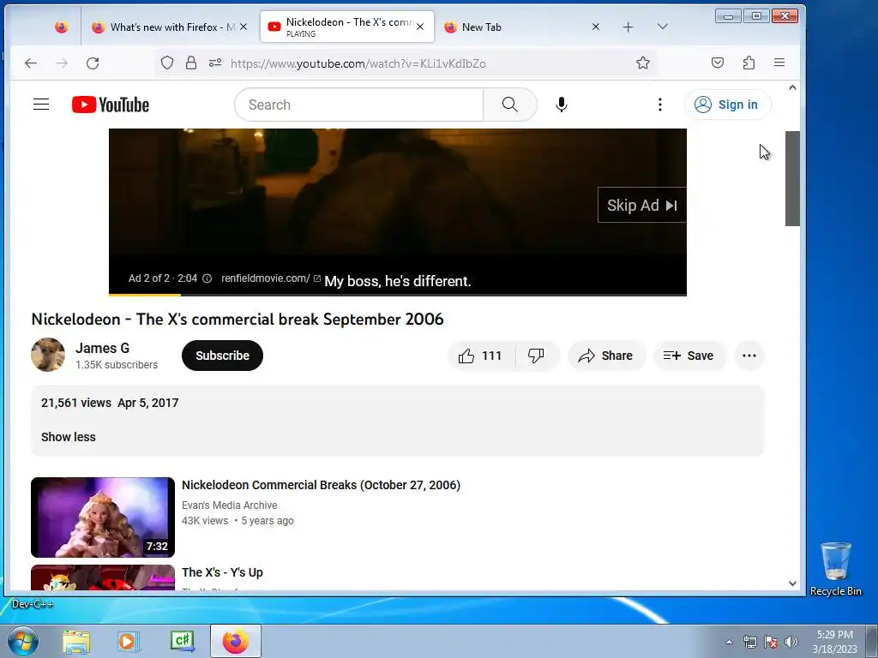
Task: Click the address bar URL
Action: point(358,63)
